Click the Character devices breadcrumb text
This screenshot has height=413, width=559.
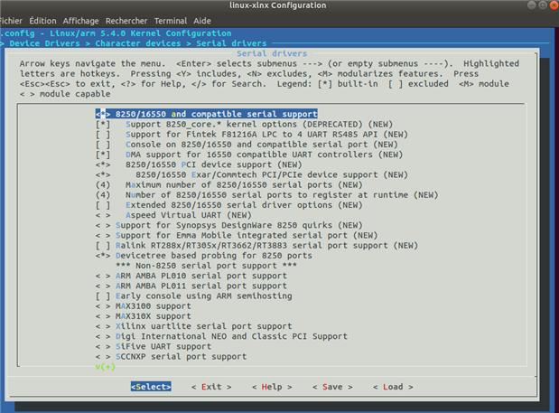(x=138, y=43)
